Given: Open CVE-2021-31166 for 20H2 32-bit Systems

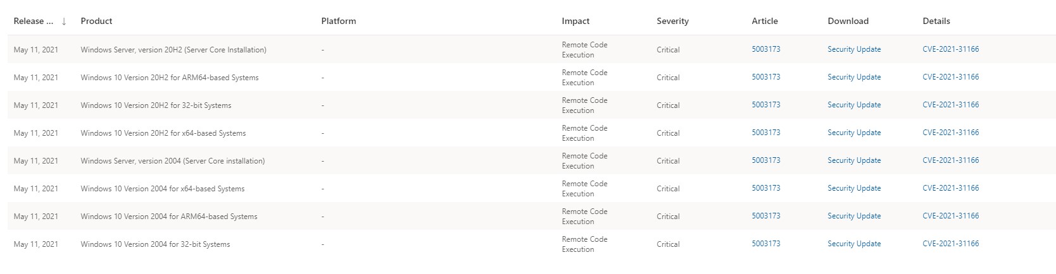Looking at the screenshot, I should click(950, 105).
